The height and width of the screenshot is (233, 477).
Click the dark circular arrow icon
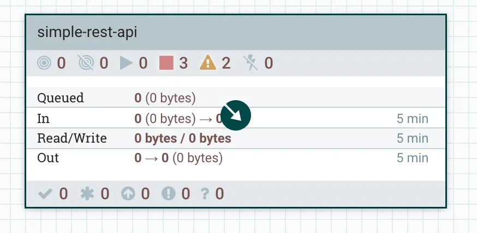(x=236, y=115)
